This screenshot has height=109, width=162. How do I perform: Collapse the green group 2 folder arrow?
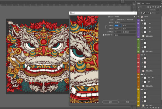coord(140,40)
